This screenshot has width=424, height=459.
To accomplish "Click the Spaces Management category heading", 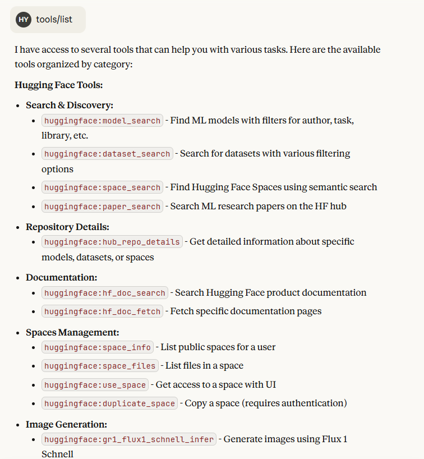I will coord(72,332).
